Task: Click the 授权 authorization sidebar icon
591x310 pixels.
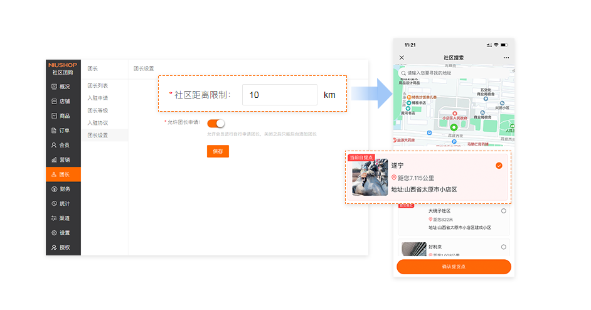Action: point(55,247)
